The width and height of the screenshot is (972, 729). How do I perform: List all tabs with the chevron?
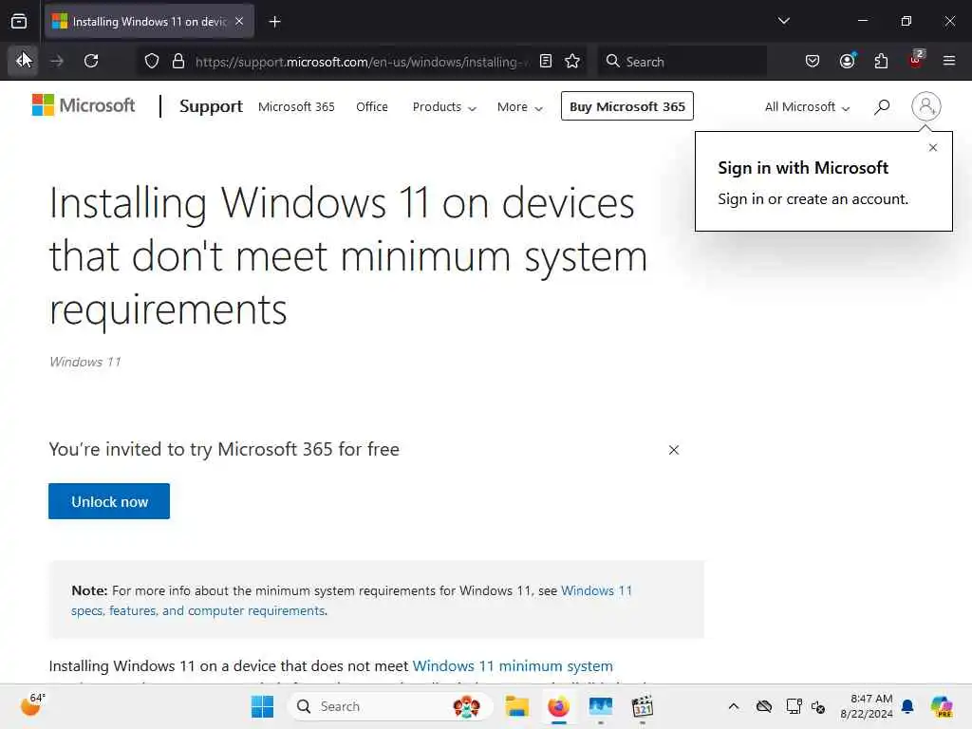[783, 21]
